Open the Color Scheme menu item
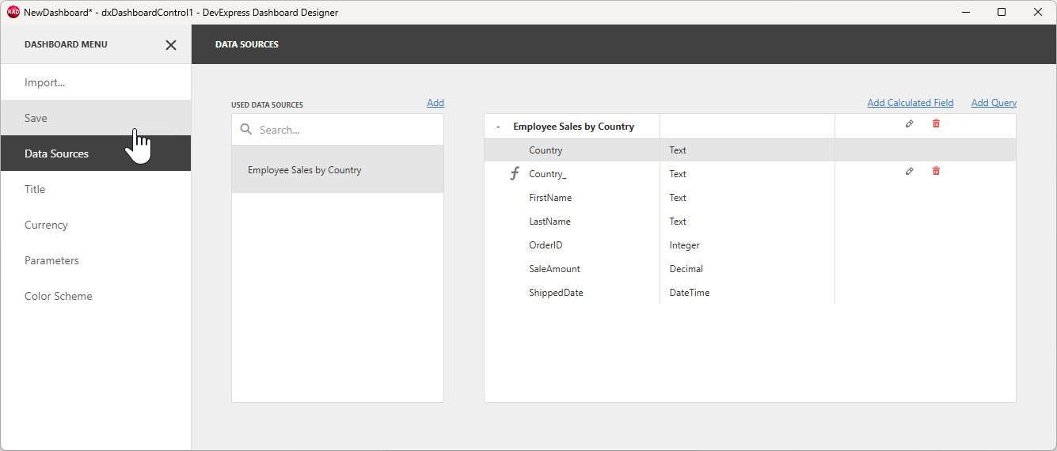Viewport: 1057px width, 451px height. 96,296
